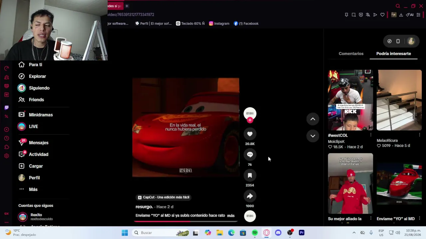Click the taskbar Buscar search box

[161, 233]
